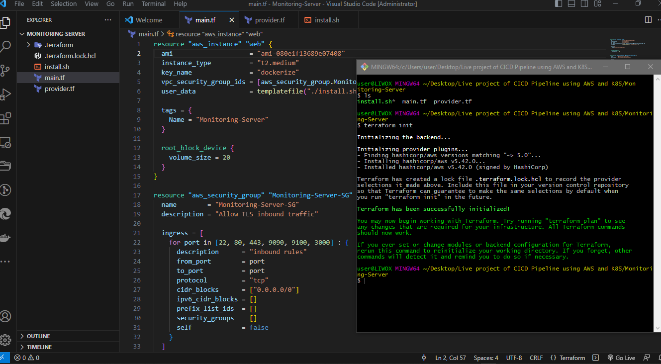Viewport: 661px width, 364px height.
Task: Open the Search view in activity bar
Action: click(x=5, y=47)
